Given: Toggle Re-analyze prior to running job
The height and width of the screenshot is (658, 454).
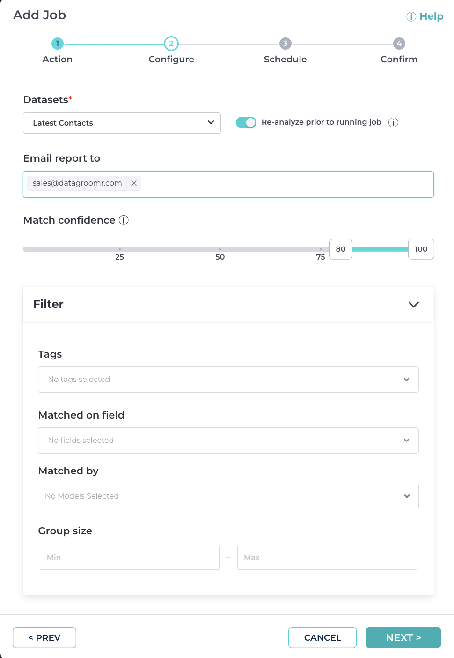Looking at the screenshot, I should [x=246, y=122].
